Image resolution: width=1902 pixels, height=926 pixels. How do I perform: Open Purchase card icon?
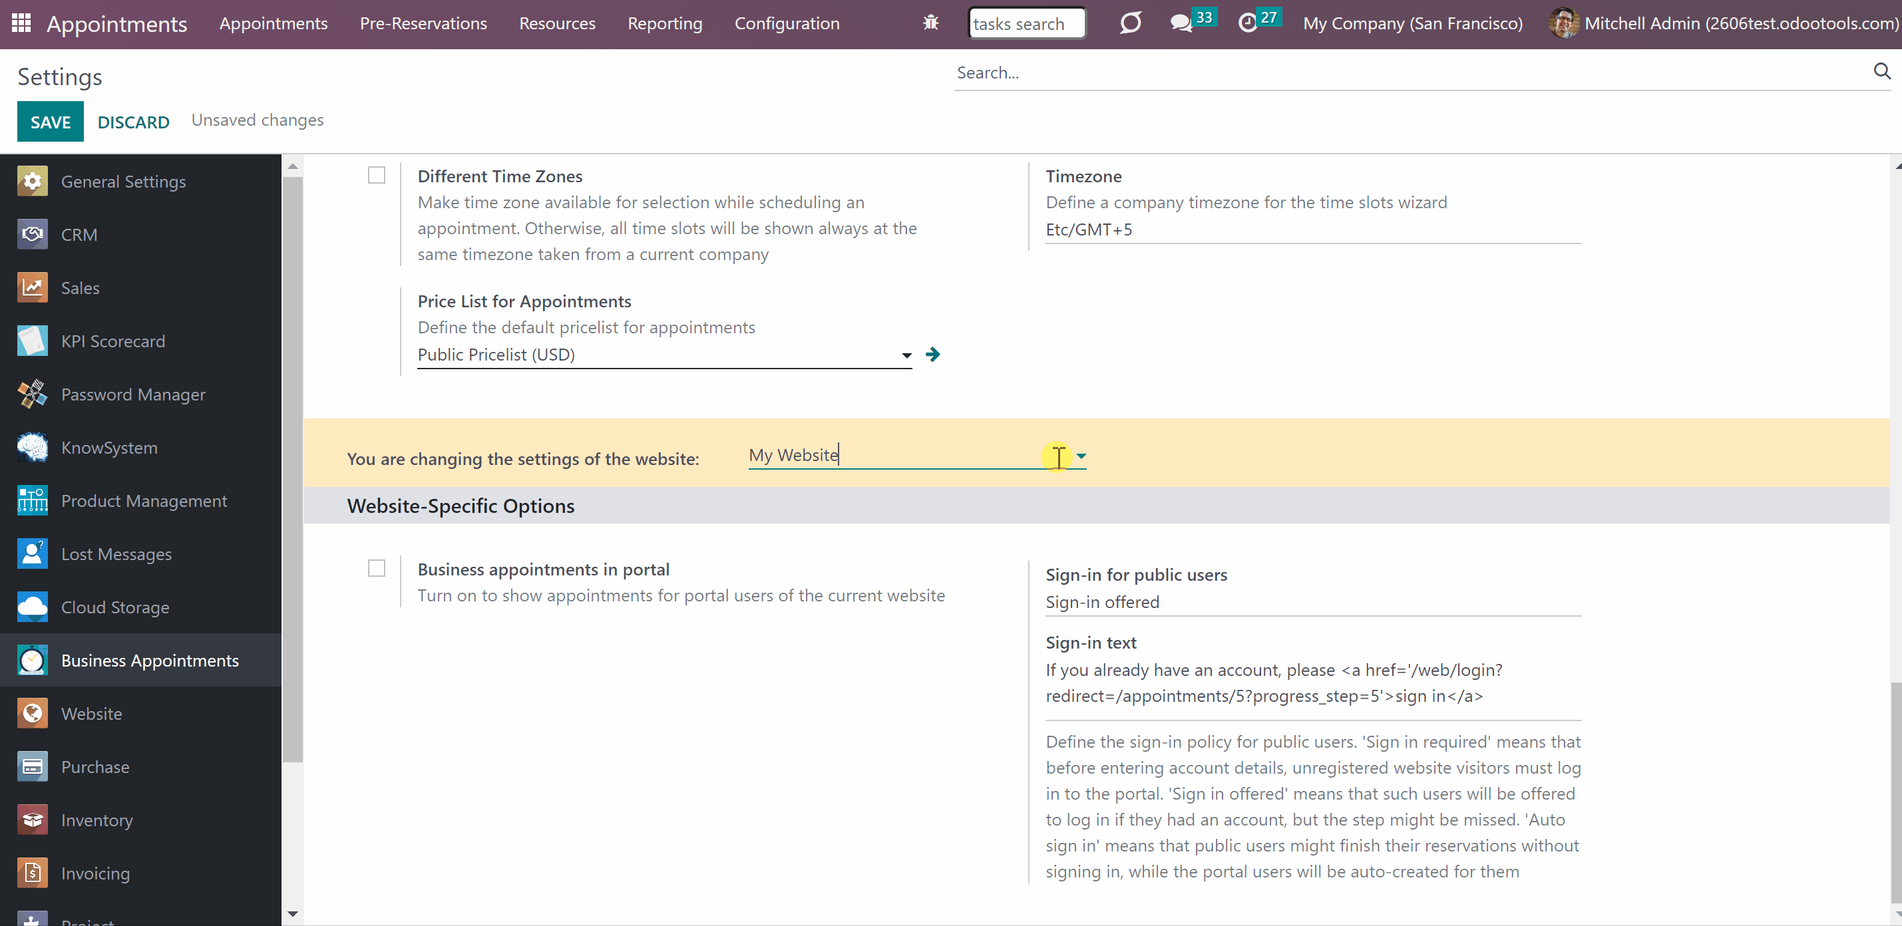pos(33,766)
